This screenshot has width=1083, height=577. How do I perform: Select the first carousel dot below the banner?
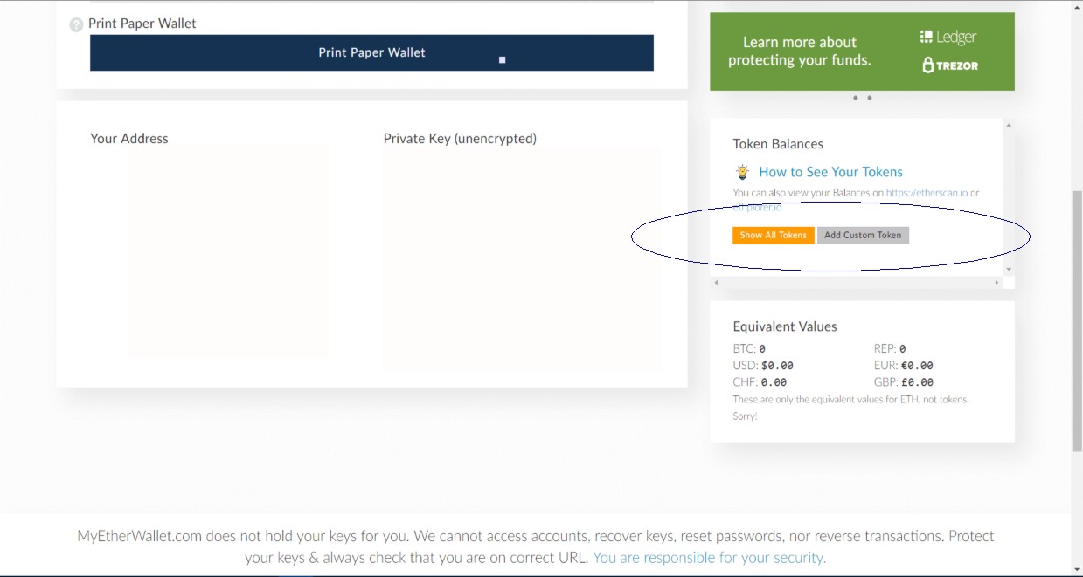tap(856, 98)
